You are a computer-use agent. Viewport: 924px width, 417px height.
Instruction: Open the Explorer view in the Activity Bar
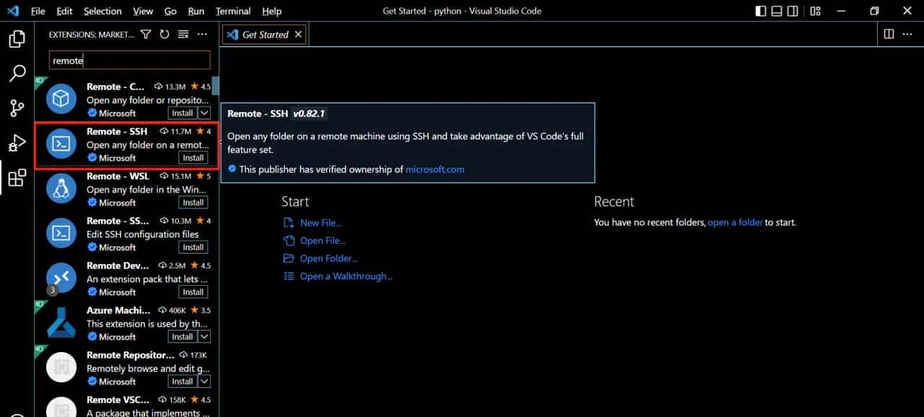click(x=17, y=40)
